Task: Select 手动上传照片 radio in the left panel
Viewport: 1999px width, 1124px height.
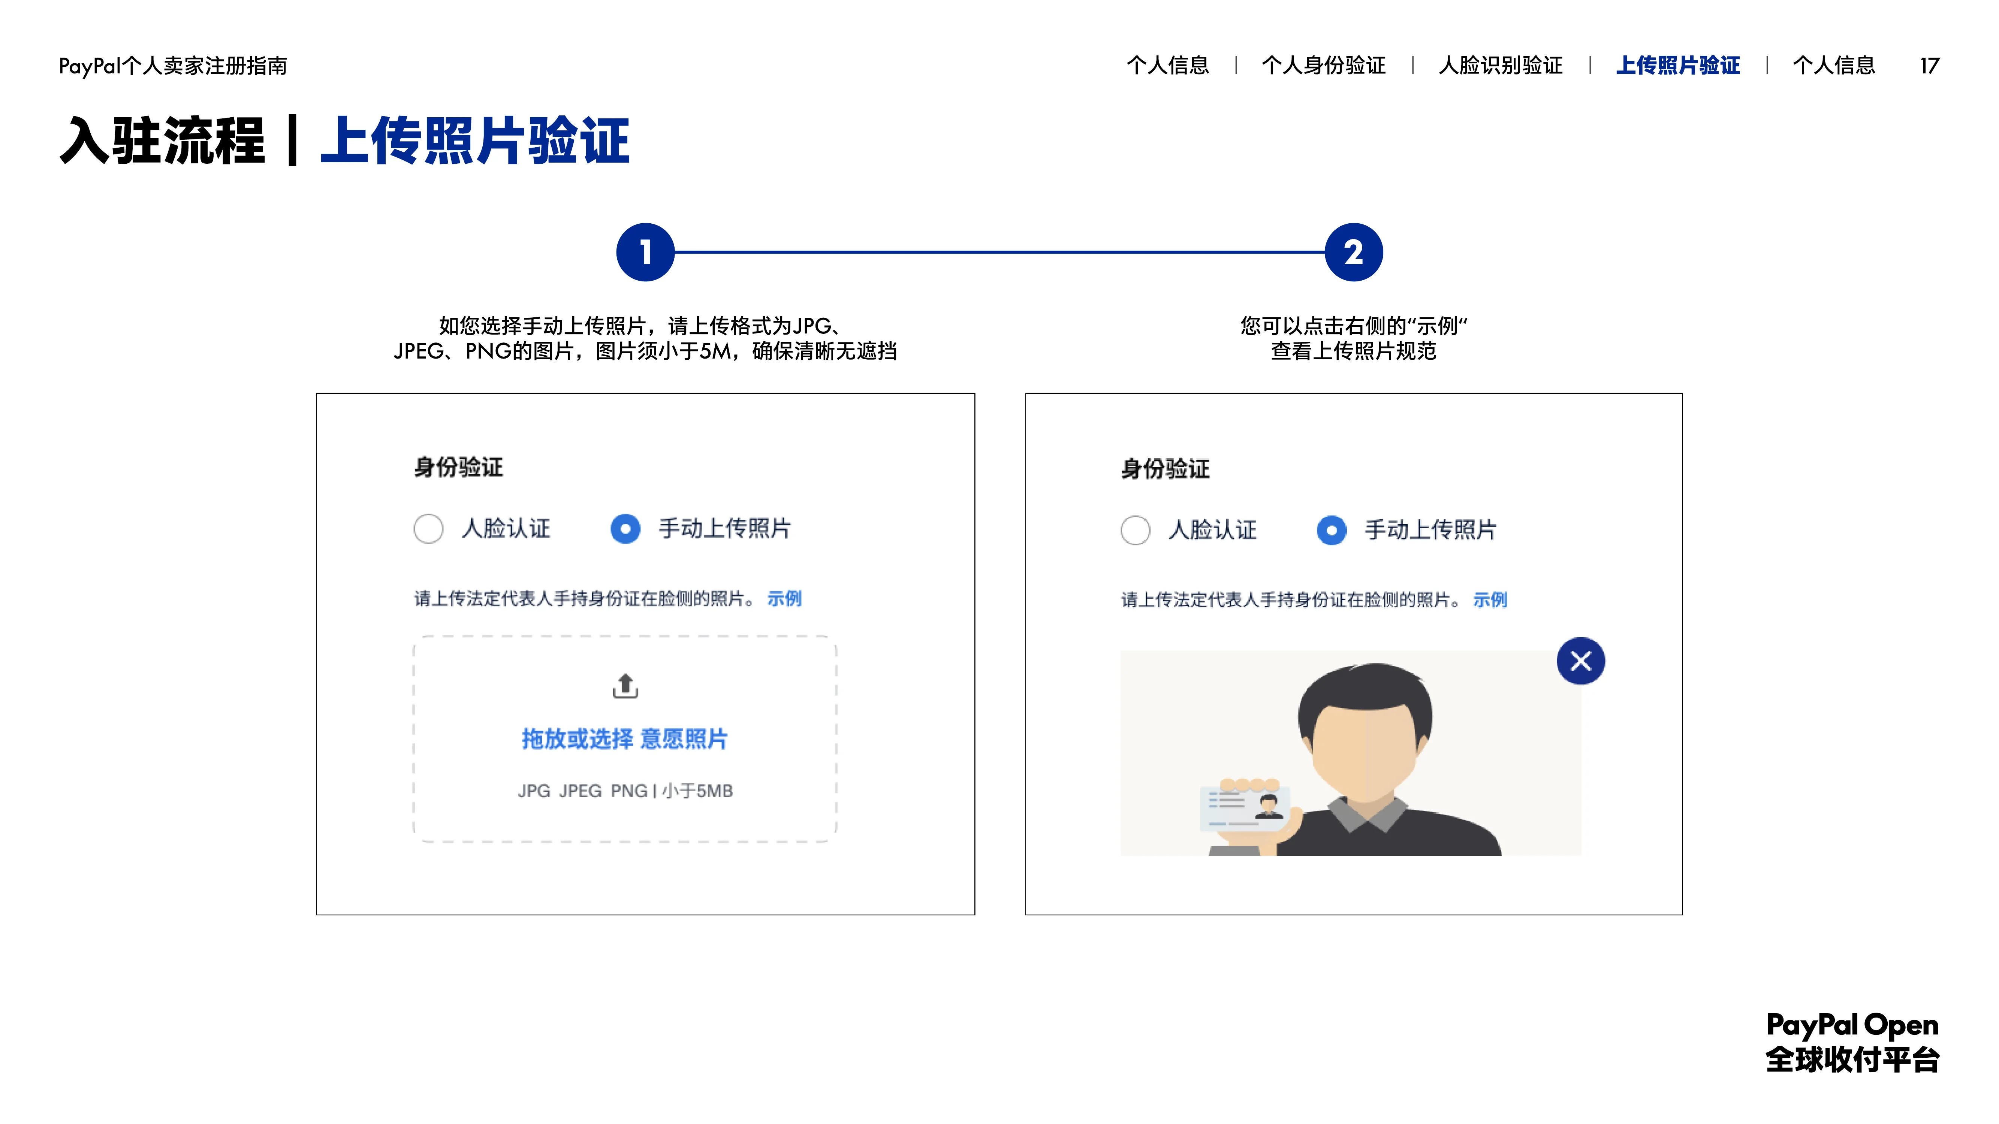Action: (625, 529)
